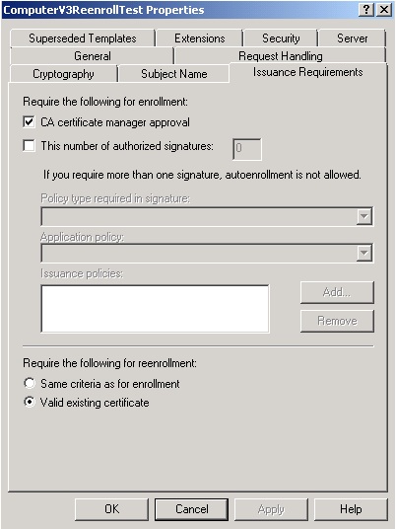Image resolution: width=396 pixels, height=529 pixels.
Task: Select Same criteria as for enrollment
Action: coord(30,383)
